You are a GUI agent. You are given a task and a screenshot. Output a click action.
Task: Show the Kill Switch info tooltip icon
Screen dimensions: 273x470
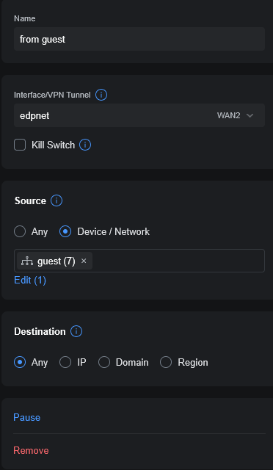click(85, 145)
